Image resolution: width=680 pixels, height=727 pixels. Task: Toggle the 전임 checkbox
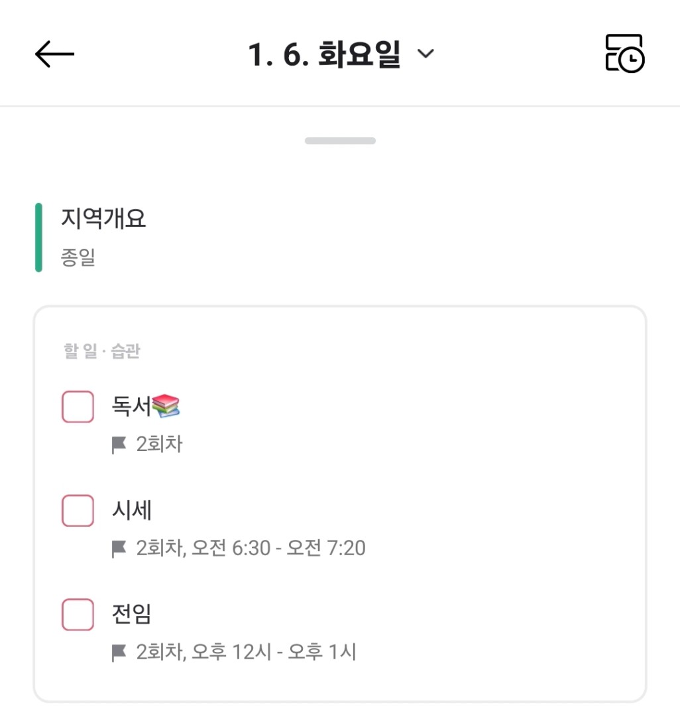[78, 614]
